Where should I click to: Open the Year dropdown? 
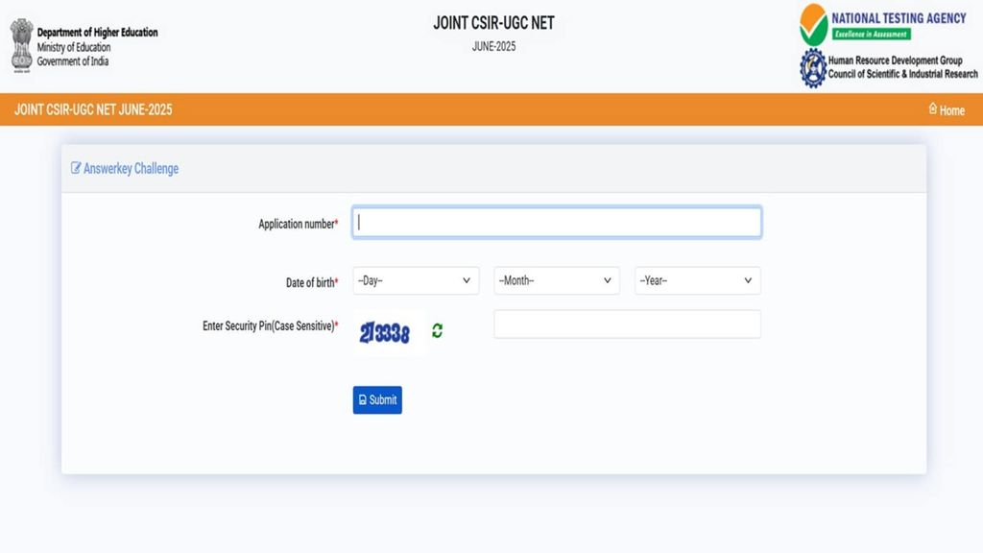click(x=698, y=280)
